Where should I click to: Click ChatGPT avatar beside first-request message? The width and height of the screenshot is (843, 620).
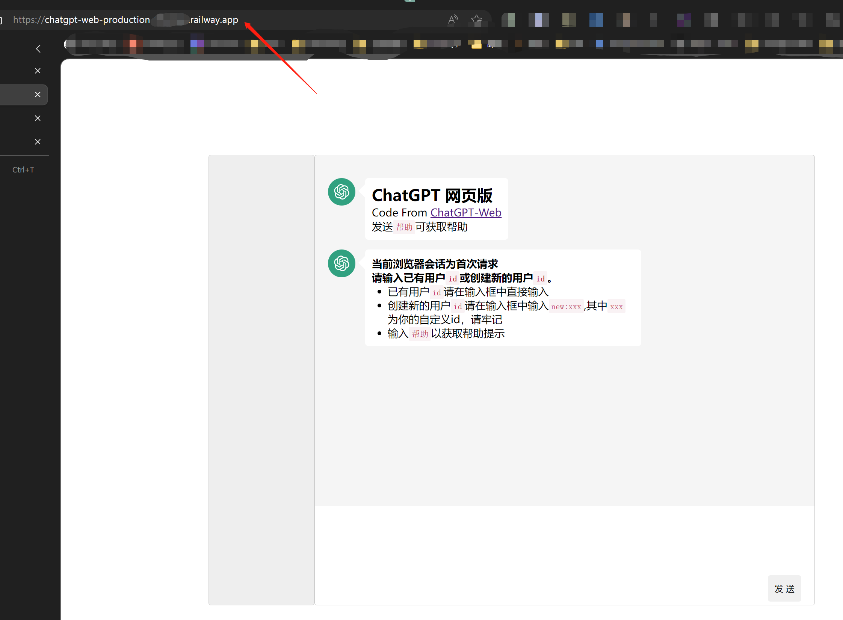(x=341, y=263)
